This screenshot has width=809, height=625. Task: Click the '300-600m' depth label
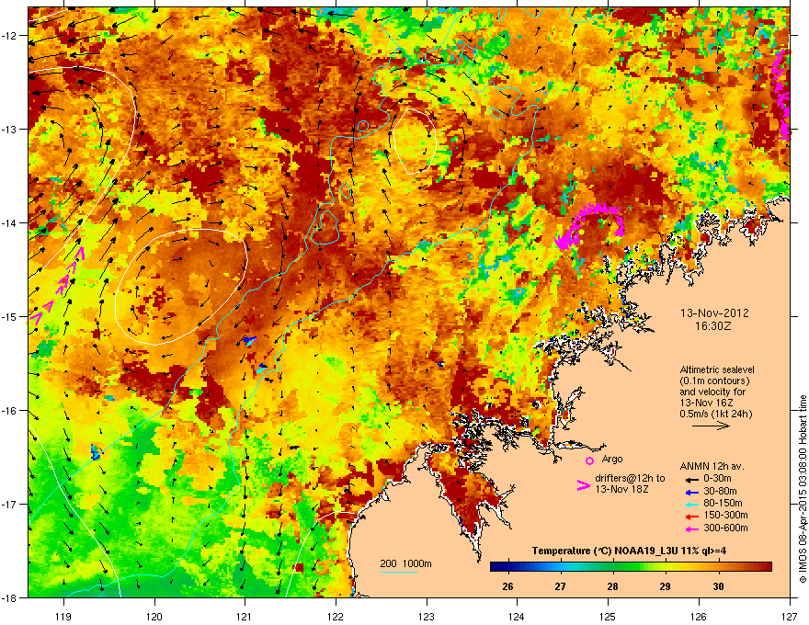tap(725, 528)
